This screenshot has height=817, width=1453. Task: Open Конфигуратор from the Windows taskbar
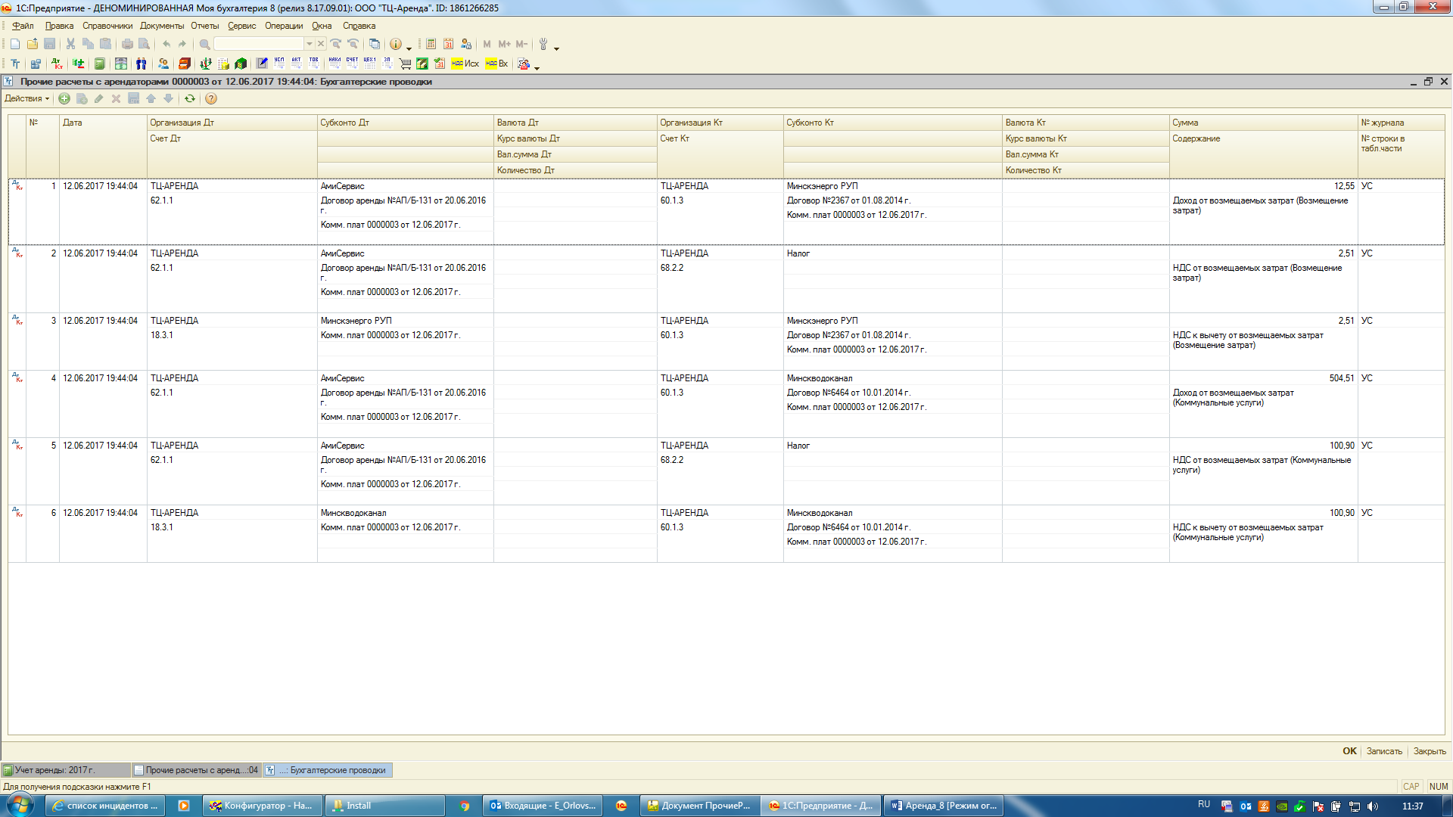[262, 806]
